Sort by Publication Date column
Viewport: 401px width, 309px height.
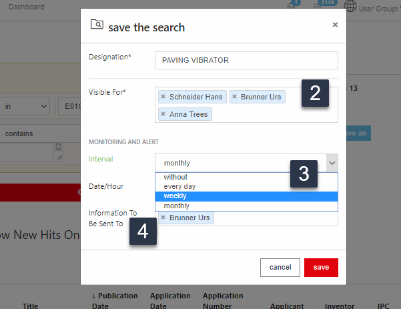(114, 300)
